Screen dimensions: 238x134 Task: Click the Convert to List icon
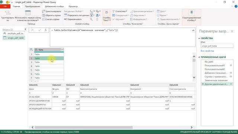(x=97, y=19)
